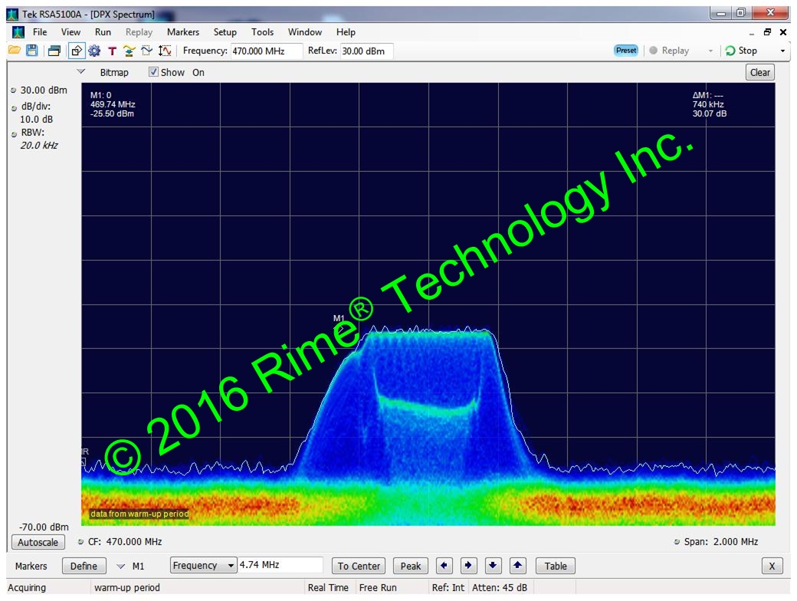The image size is (797, 601).
Task: Open the Amplitude icon in toolbar
Action: [165, 51]
